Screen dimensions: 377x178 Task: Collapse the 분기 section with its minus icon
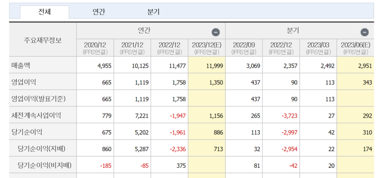point(364,32)
